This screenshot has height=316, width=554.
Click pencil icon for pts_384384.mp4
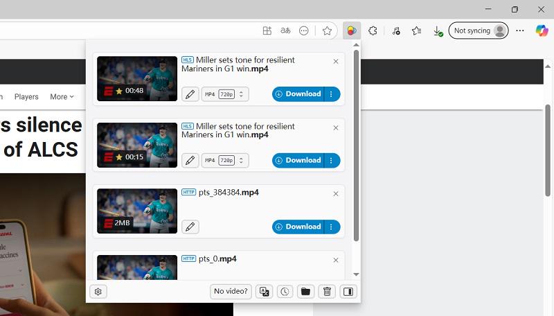click(190, 227)
